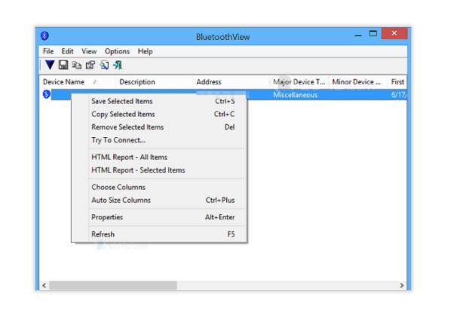This screenshot has width=454, height=309.
Task: Click the horizontal scrollbar thumb
Action: 113,286
